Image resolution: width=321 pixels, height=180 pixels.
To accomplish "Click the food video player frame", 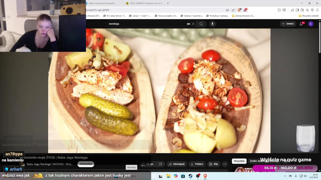I will tap(159, 90).
